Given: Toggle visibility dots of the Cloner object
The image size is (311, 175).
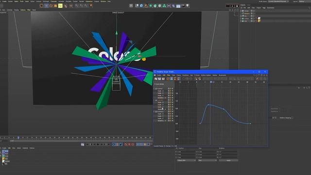Looking at the screenshot, I should [x=253, y=11].
